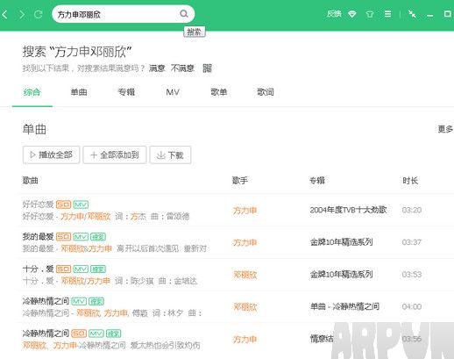Open album 单曲 - 冷静热情之间
The image size is (454, 359).
point(344,306)
